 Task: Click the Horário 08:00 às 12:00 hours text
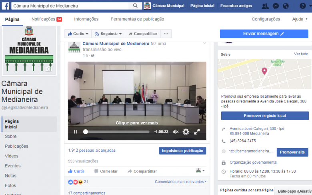(263, 171)
